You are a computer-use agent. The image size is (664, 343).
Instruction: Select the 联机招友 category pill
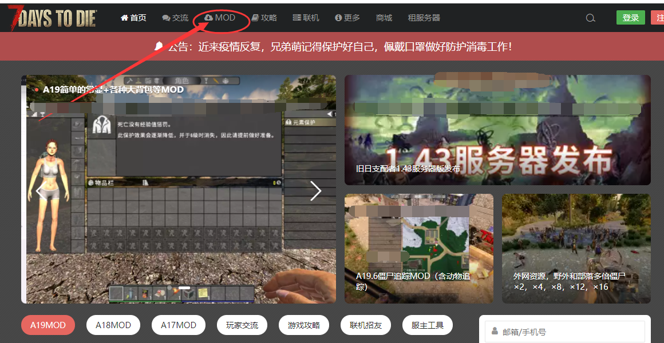[366, 325]
